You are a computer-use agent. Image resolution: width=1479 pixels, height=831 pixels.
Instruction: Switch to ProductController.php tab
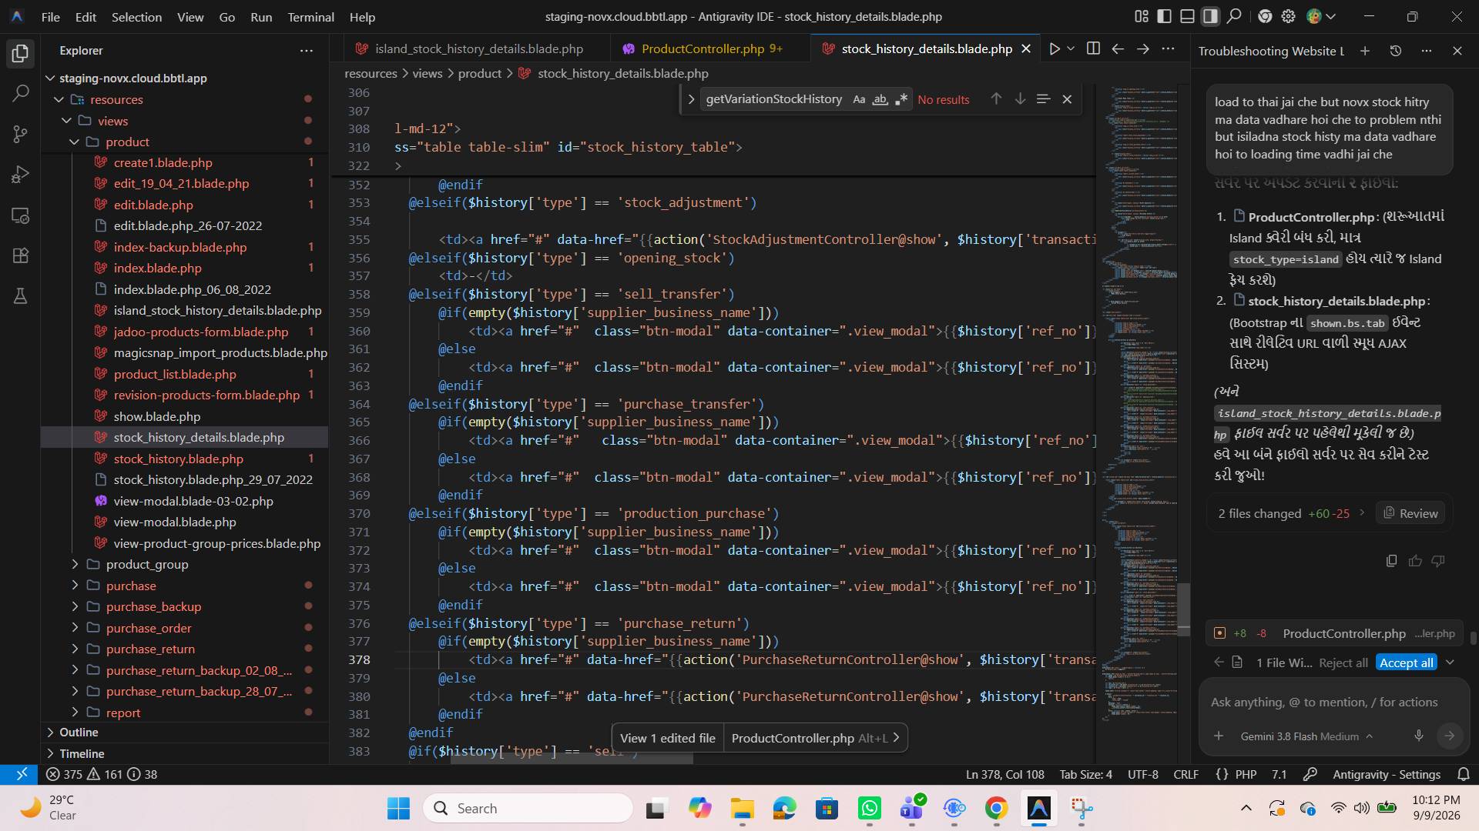[x=703, y=48]
